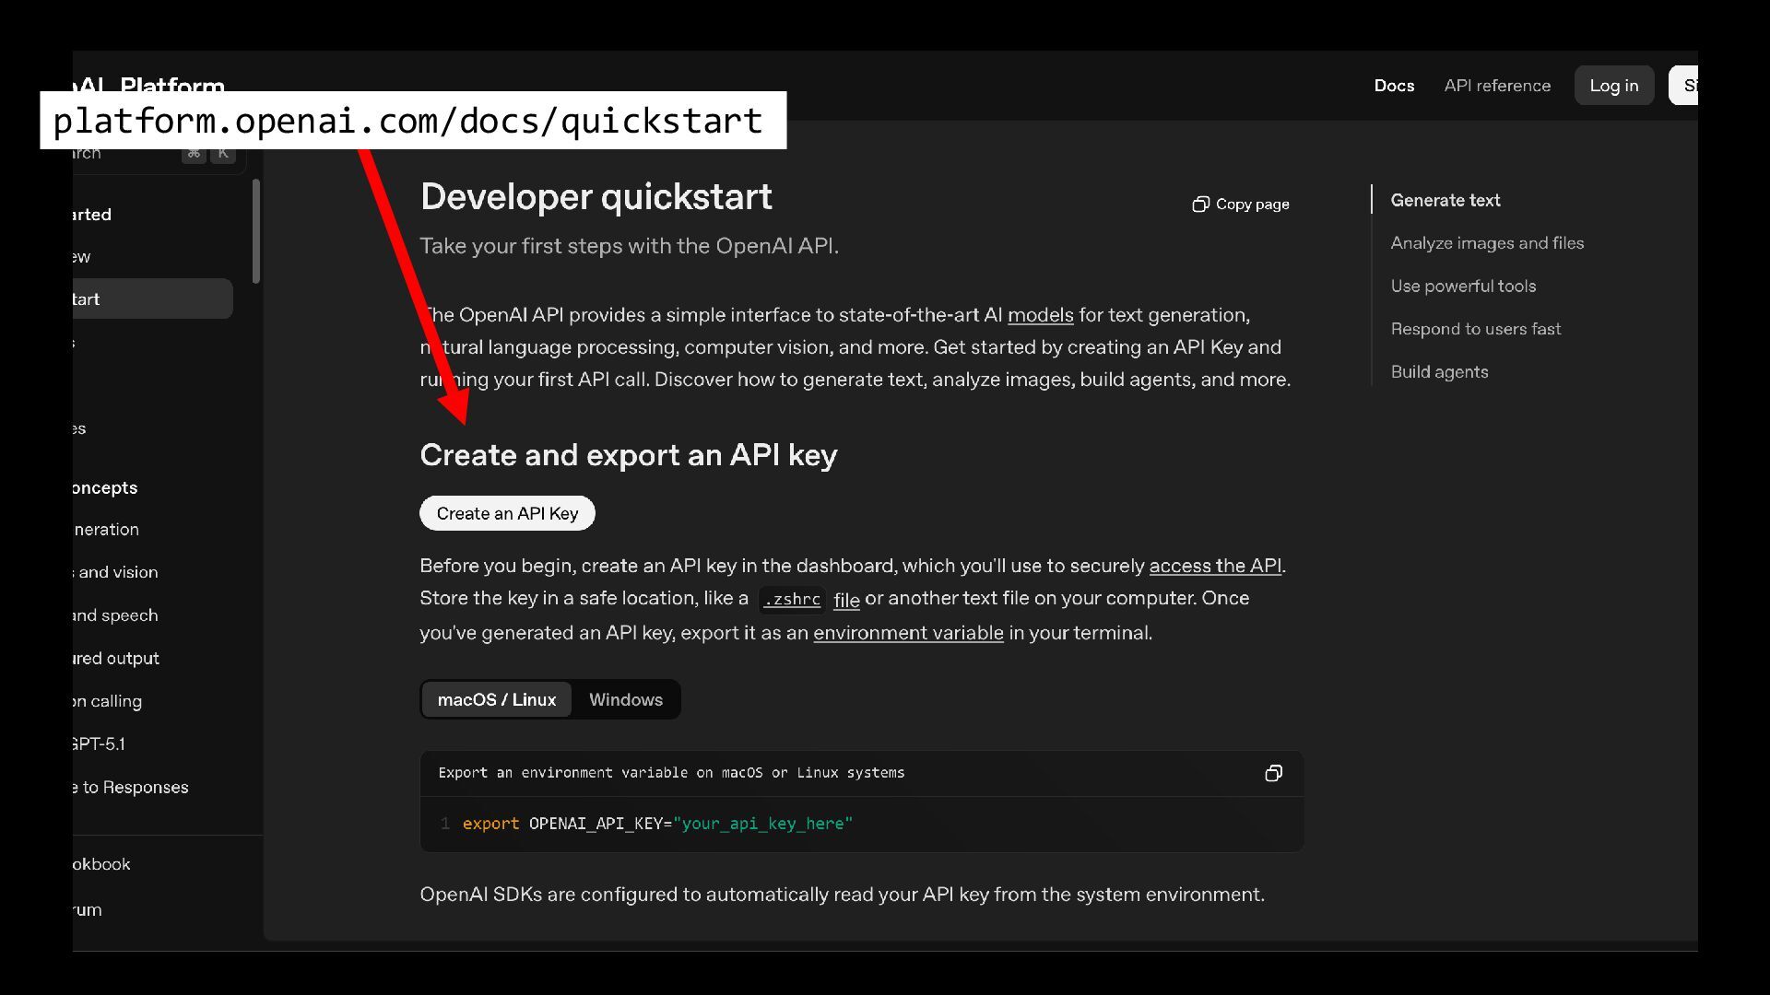Jump to Analyze images and files
The image size is (1770, 995).
[x=1486, y=243]
